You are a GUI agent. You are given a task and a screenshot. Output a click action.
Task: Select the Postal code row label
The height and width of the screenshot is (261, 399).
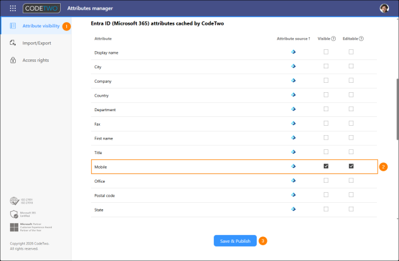(104, 196)
